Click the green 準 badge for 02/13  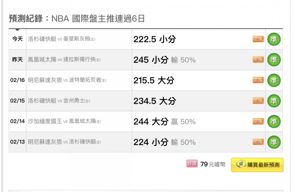[x=274, y=142]
